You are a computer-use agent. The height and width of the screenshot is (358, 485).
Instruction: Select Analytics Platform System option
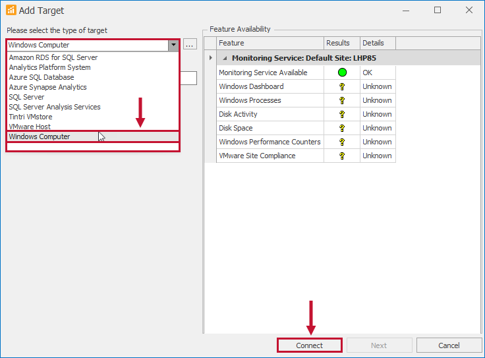[93, 67]
